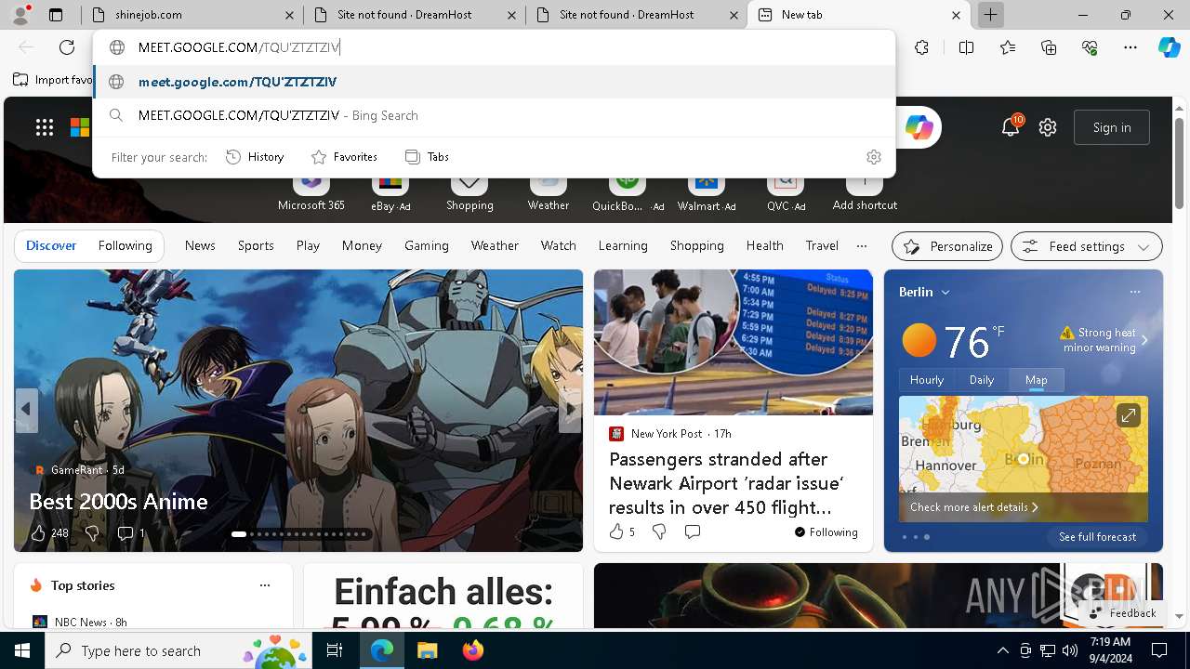Open address bar search settings gear
Image resolution: width=1190 pixels, height=669 pixels.
(x=873, y=157)
